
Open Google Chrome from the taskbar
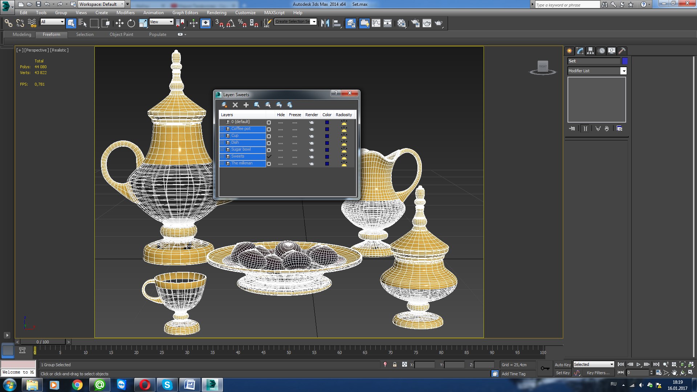pos(77,385)
